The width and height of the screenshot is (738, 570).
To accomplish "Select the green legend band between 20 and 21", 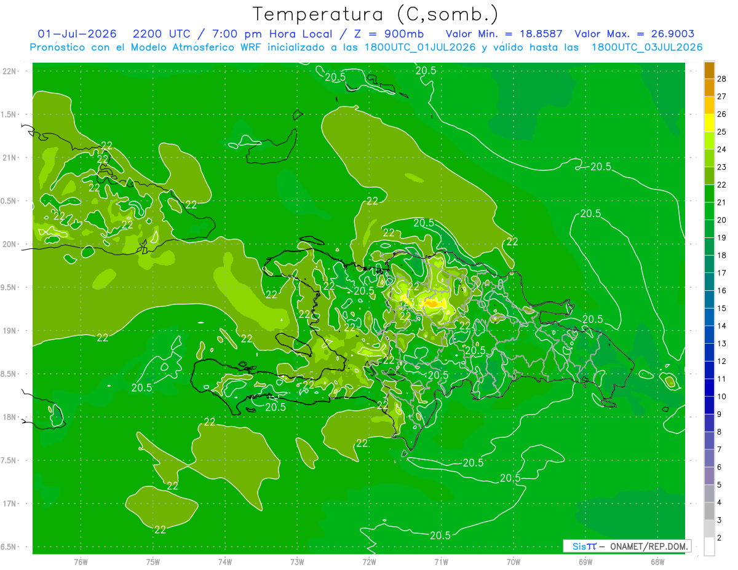I will (709, 211).
